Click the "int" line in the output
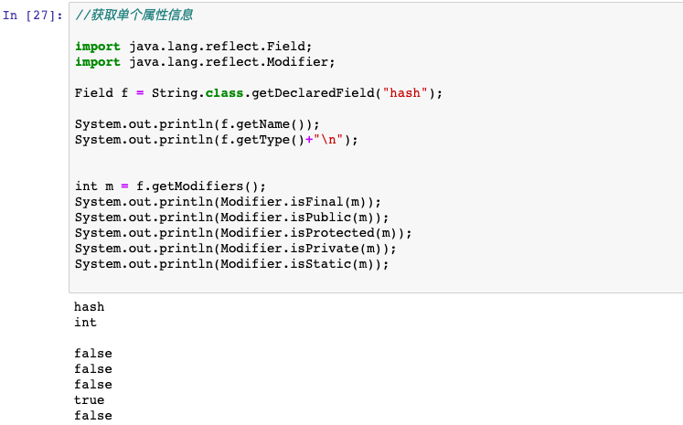 point(86,323)
